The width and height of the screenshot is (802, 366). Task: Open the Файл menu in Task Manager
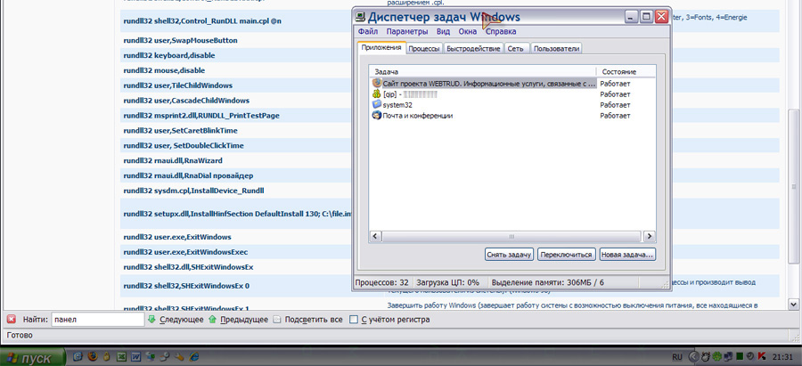(367, 32)
